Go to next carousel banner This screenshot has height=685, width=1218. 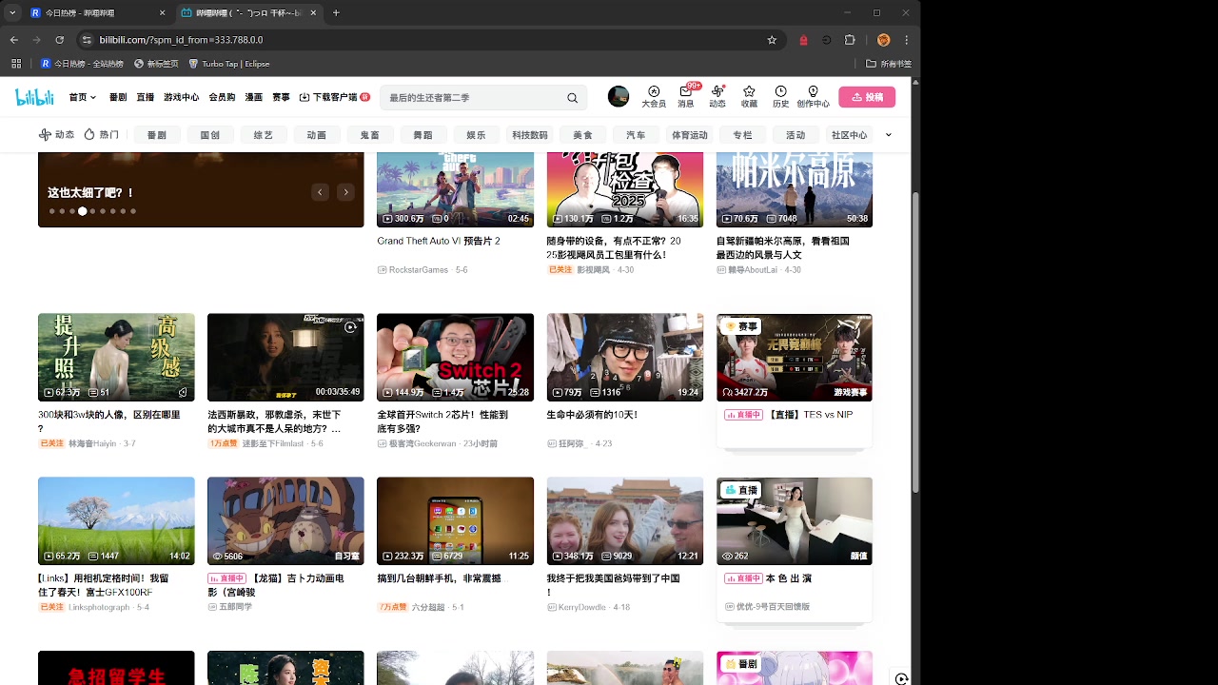pyautogui.click(x=345, y=192)
